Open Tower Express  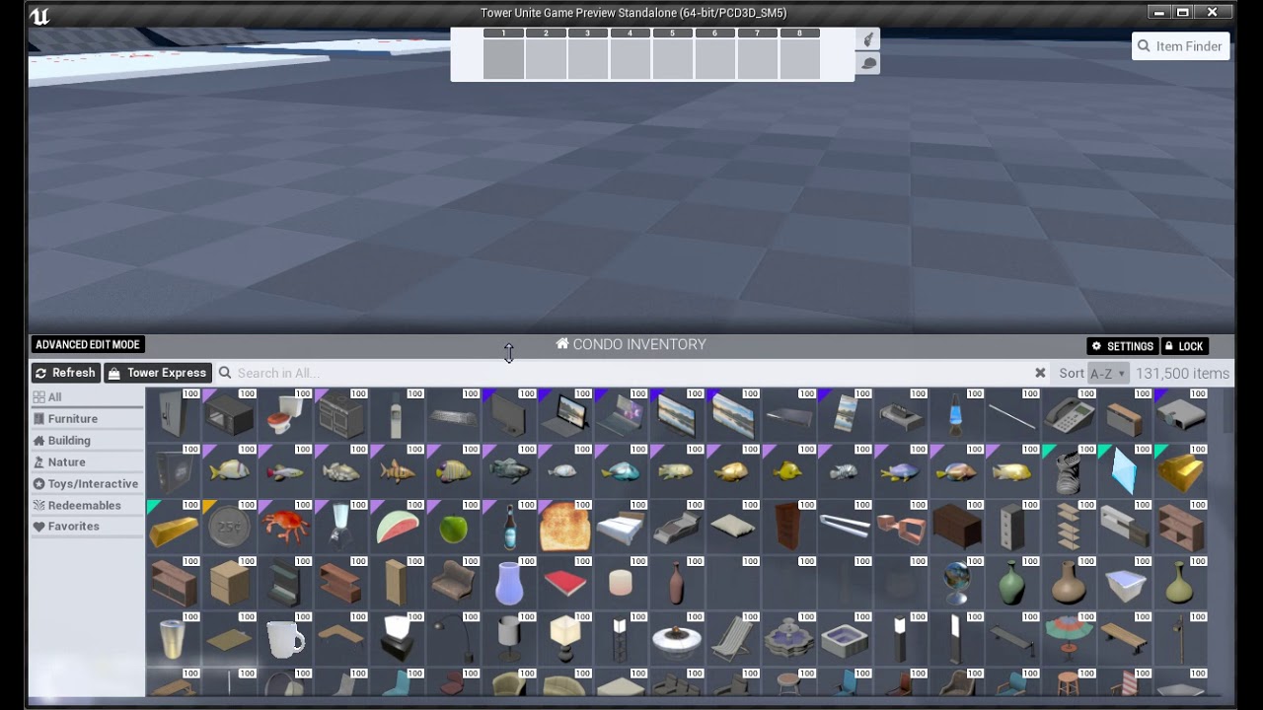158,373
